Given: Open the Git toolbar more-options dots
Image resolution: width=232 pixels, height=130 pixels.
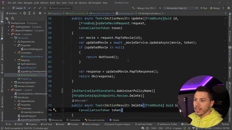Looking at the screenshot, I should click(45, 8).
